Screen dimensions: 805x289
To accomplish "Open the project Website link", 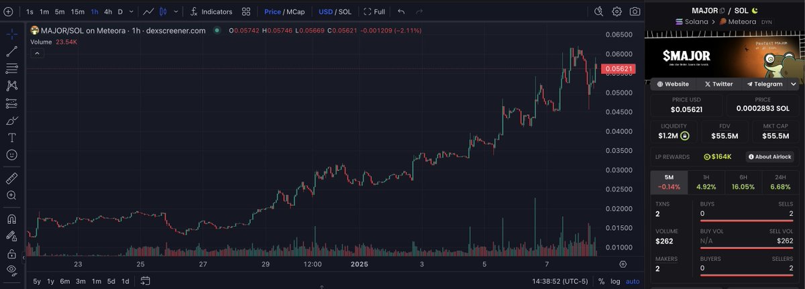I will (x=673, y=84).
